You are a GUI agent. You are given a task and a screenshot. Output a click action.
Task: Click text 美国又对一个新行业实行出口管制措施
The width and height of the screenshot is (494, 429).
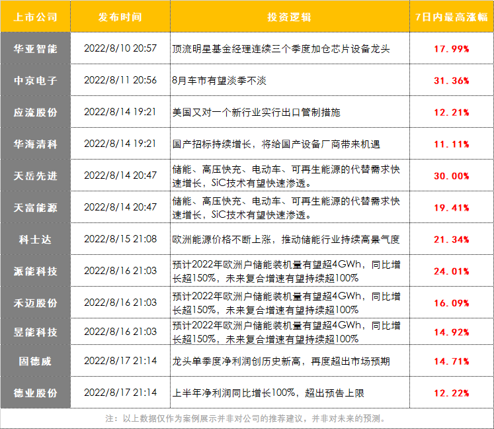[x=256, y=113]
